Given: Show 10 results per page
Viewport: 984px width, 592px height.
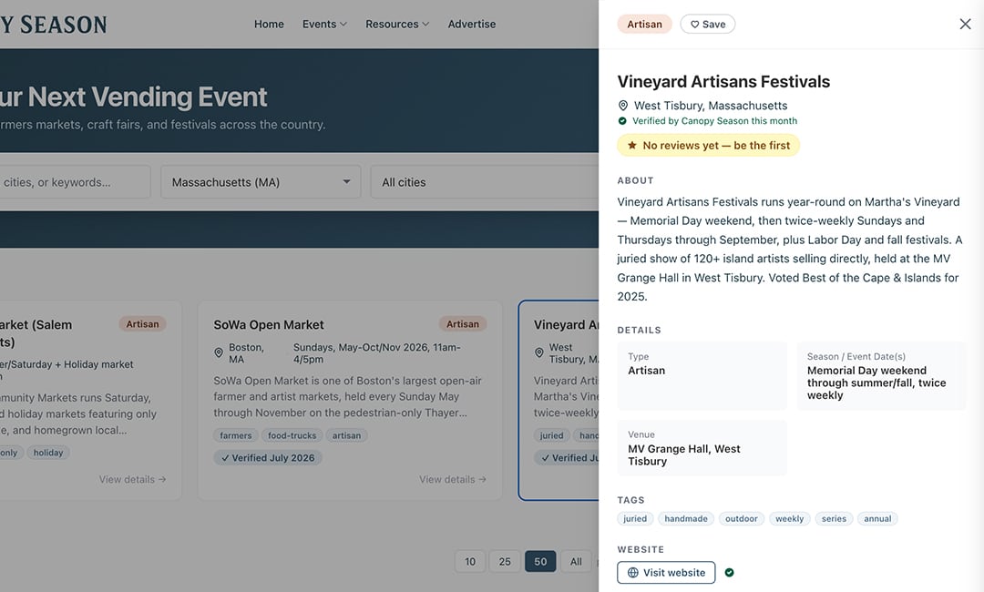Looking at the screenshot, I should click(470, 561).
